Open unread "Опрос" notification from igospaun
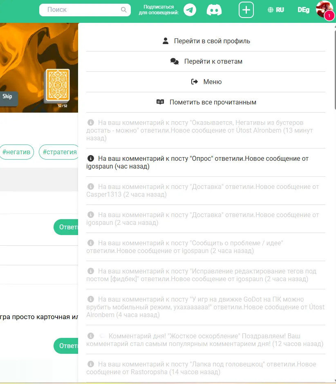 [x=206, y=162]
